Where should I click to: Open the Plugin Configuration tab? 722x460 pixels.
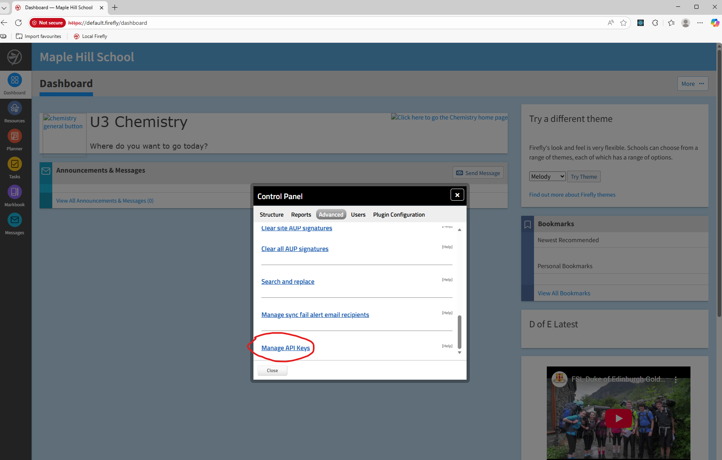pyautogui.click(x=399, y=215)
